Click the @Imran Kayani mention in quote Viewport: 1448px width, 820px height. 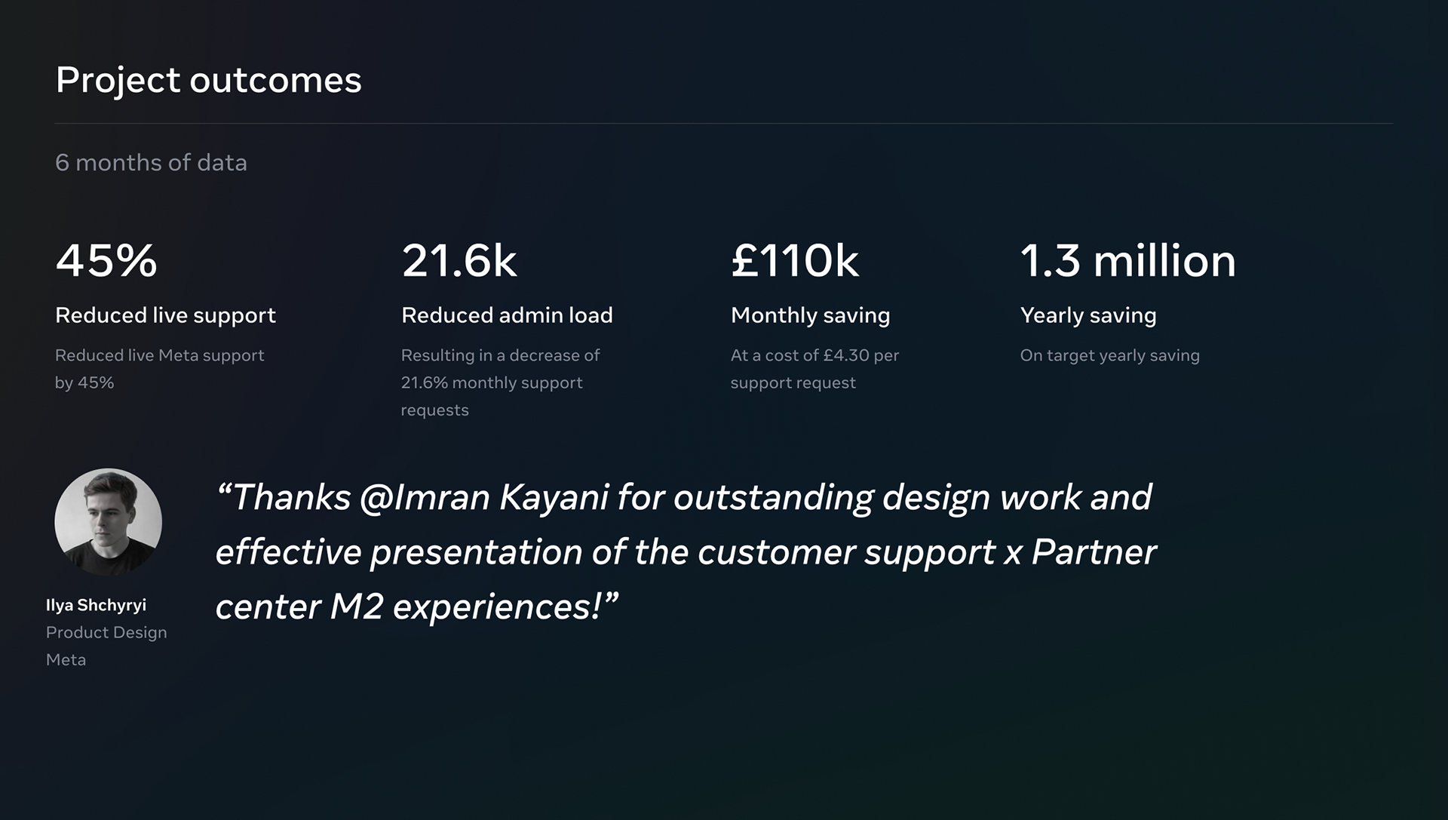click(484, 498)
